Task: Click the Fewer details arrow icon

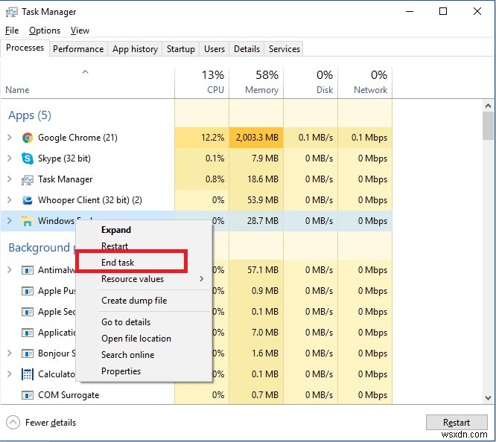Action: tap(13, 423)
